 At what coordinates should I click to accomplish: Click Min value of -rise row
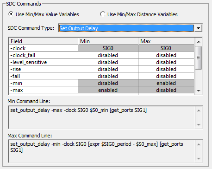click(x=108, y=69)
